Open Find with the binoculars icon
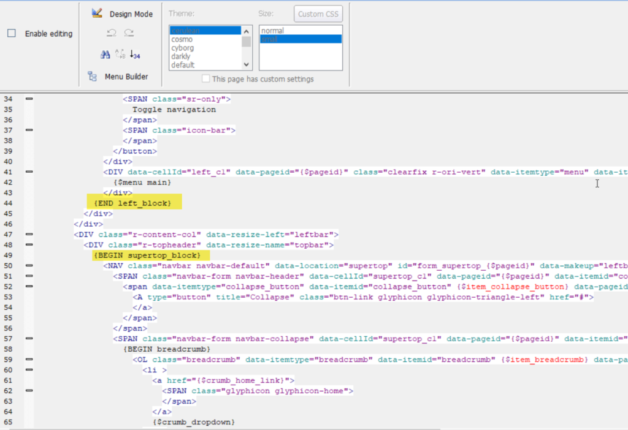The image size is (628, 430). tap(105, 55)
